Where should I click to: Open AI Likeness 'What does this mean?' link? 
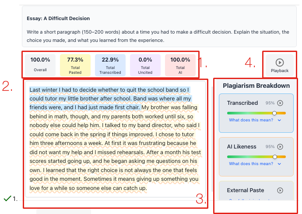click(x=251, y=164)
